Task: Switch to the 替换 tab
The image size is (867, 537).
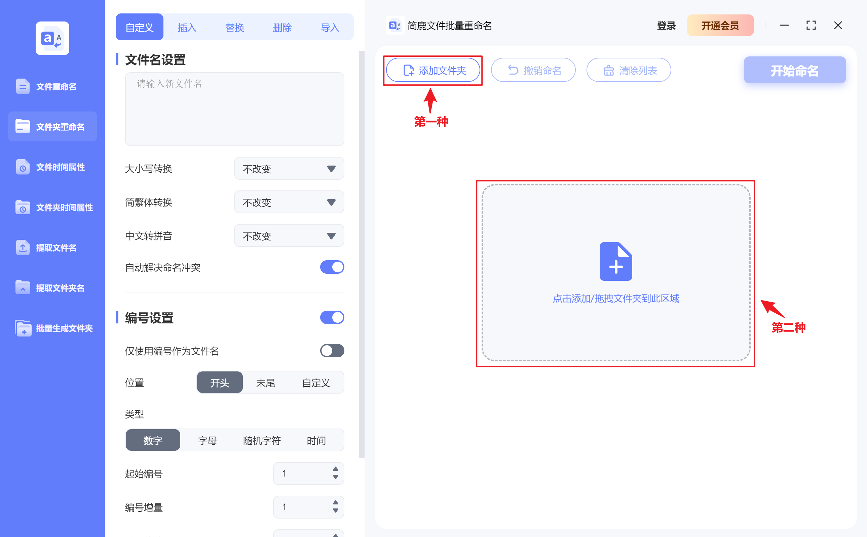Action: [x=235, y=27]
